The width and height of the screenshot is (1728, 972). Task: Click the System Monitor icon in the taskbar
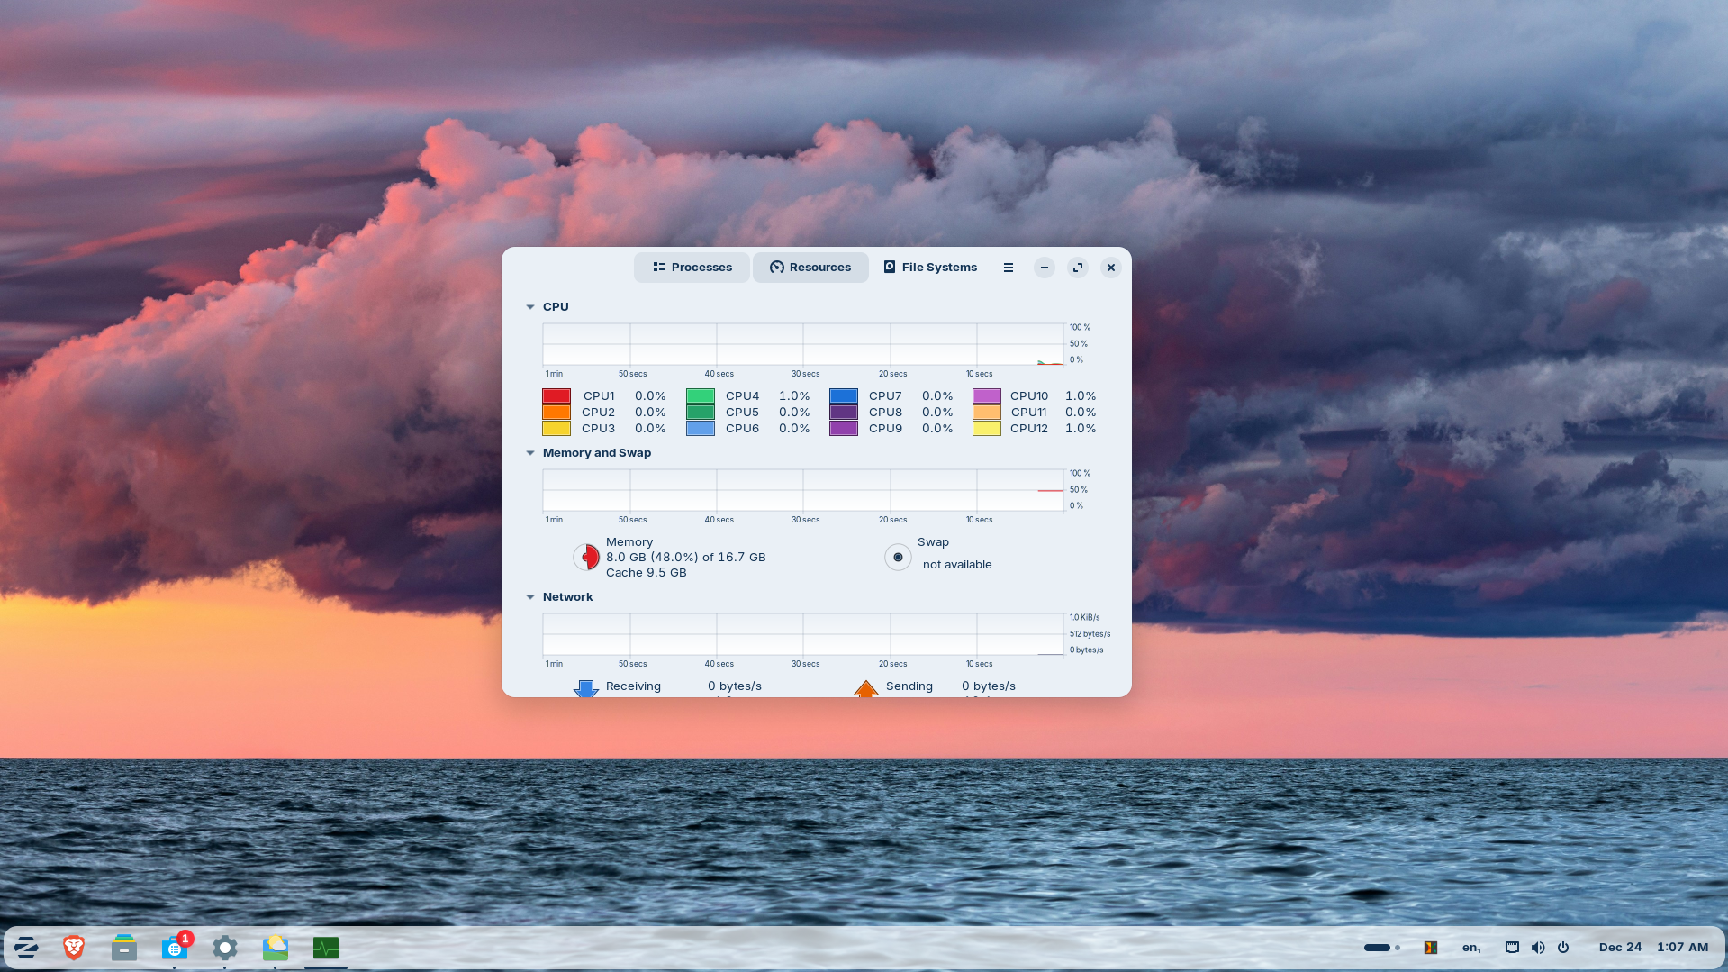[x=325, y=947]
